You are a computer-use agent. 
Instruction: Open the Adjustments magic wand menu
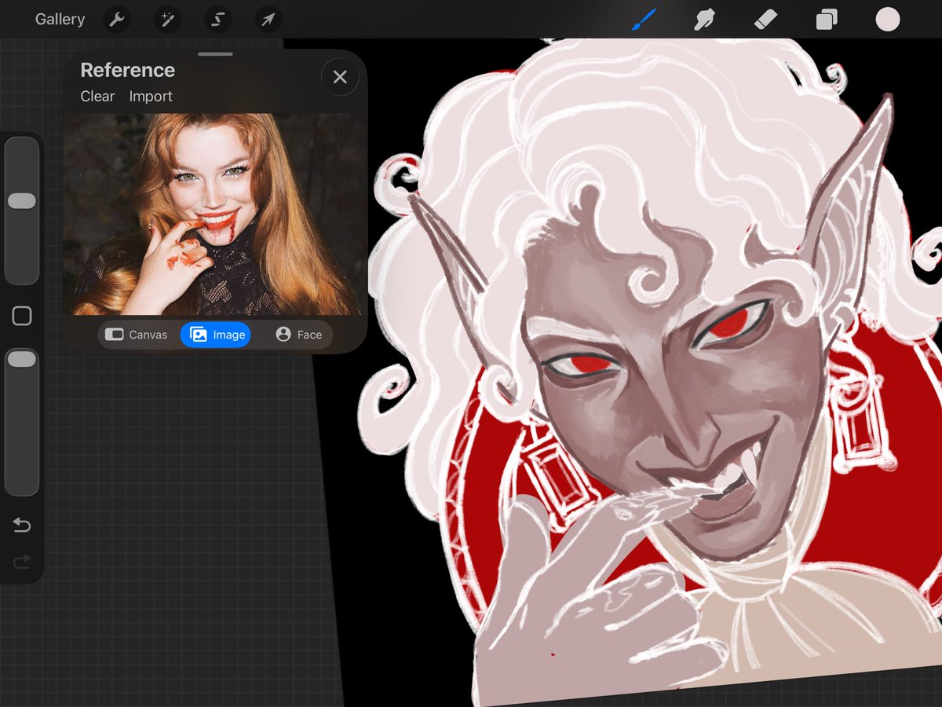167,20
